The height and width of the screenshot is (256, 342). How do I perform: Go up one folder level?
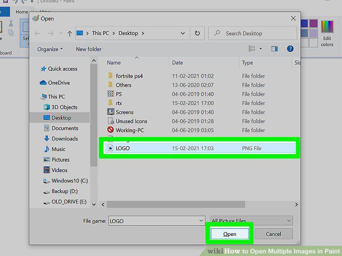[x=70, y=33]
